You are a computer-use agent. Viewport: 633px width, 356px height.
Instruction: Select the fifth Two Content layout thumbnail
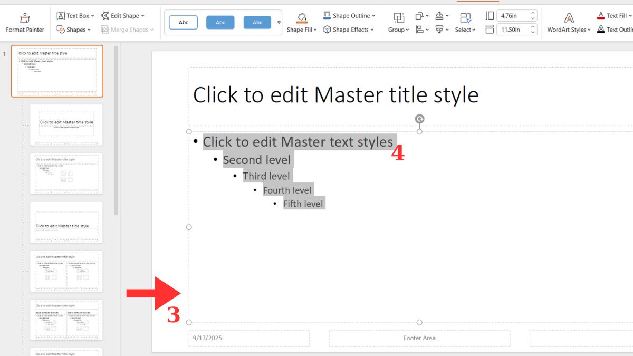point(66,271)
